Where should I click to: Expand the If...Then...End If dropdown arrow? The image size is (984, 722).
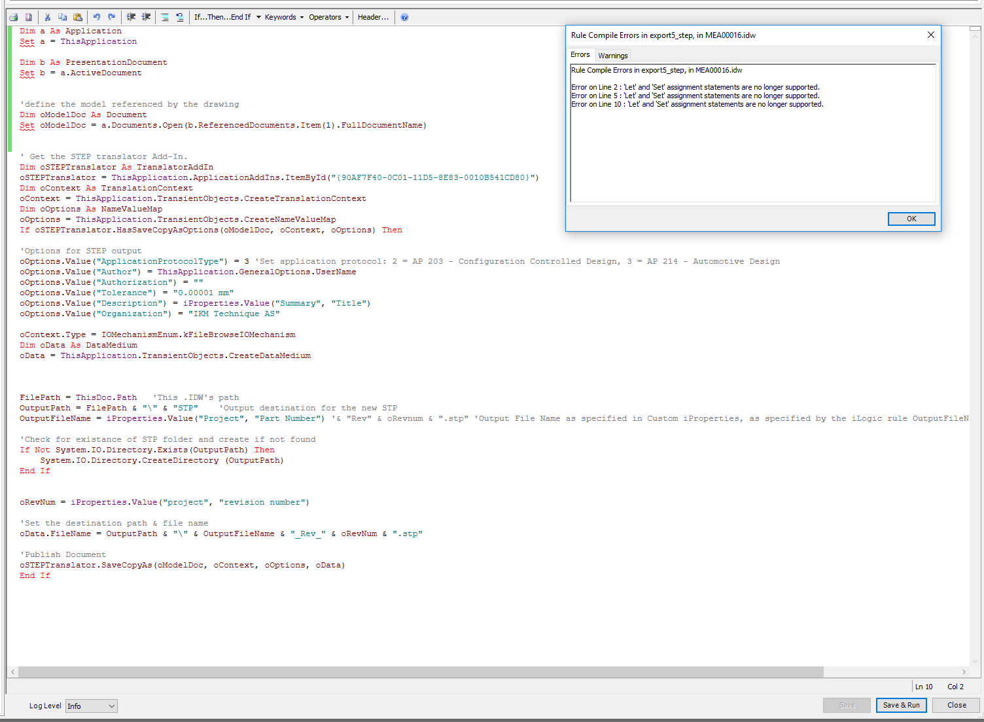tap(258, 17)
